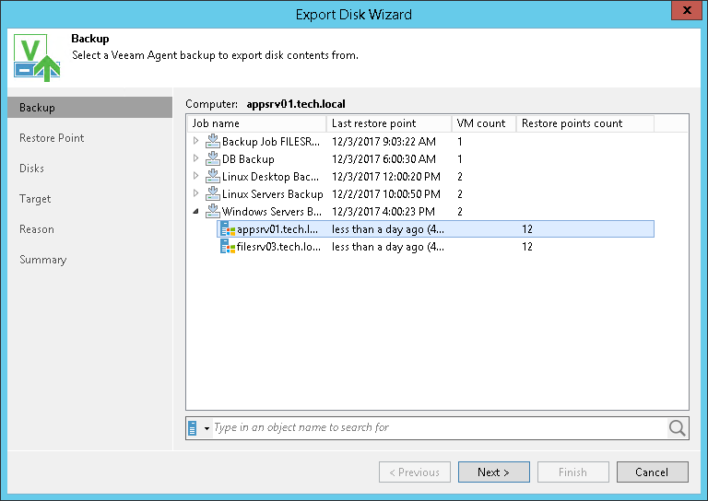Click the 12/3/2017 6:00:30 AM cell
The image size is (708, 501).
point(383,159)
